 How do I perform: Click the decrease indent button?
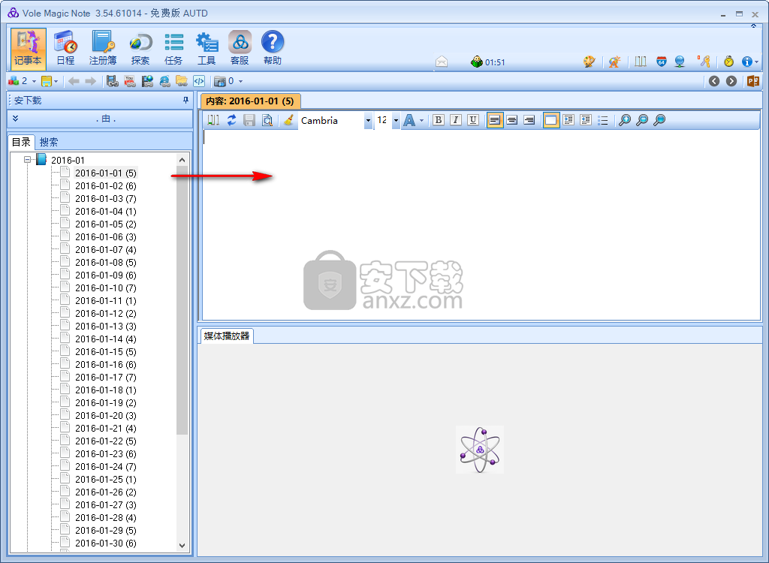coord(586,120)
